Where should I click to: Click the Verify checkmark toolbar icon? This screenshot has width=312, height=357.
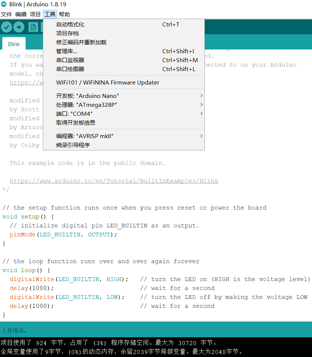point(7,27)
